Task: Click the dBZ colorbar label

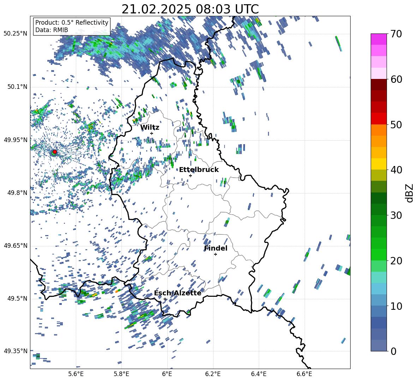Action: [x=409, y=193]
